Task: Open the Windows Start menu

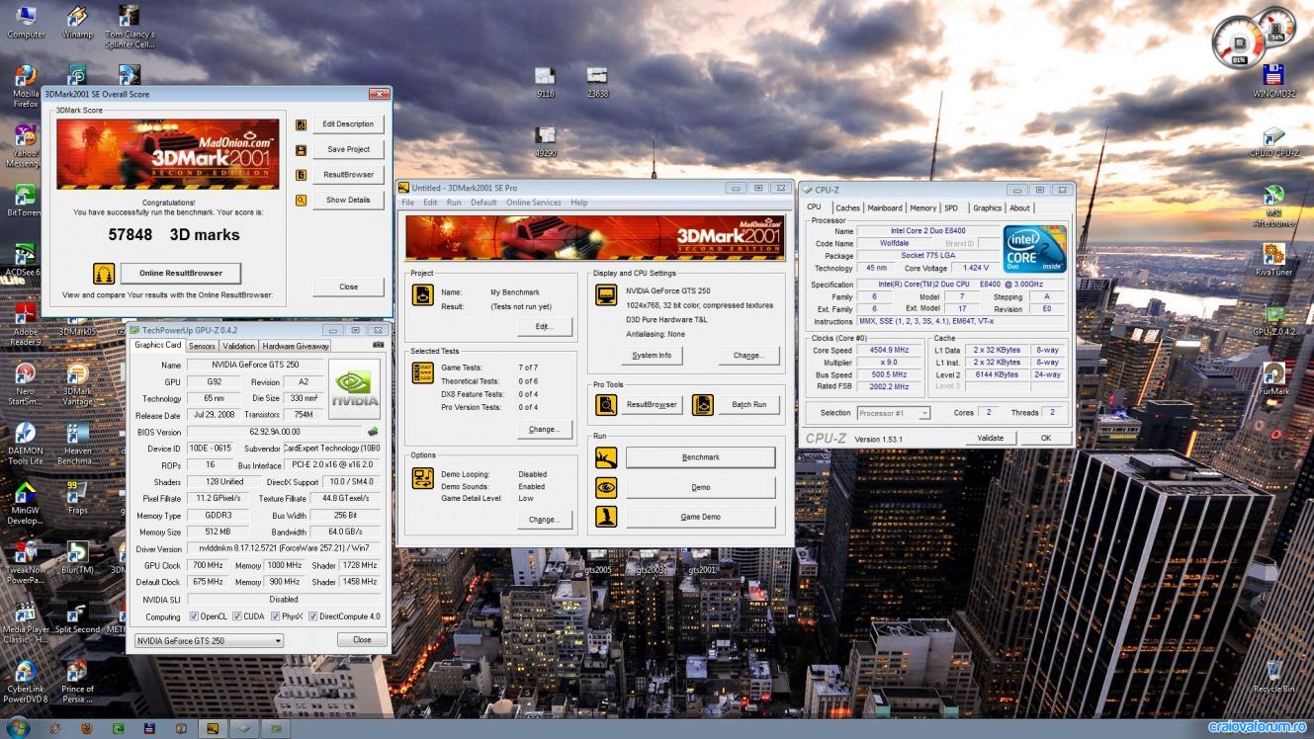Action: coord(18,728)
